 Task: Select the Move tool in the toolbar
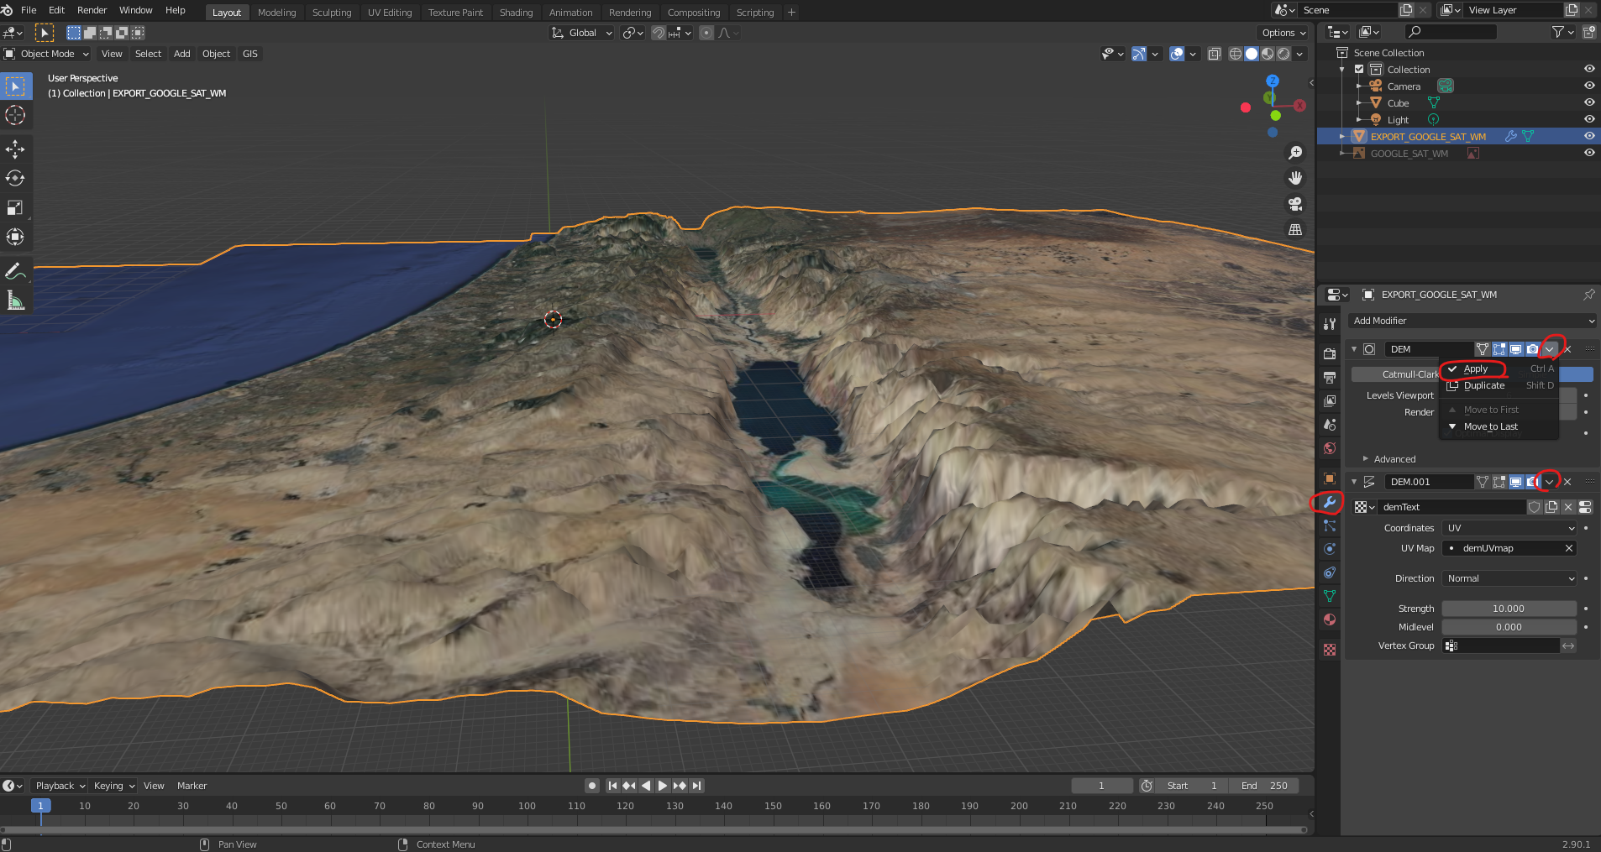coord(15,149)
